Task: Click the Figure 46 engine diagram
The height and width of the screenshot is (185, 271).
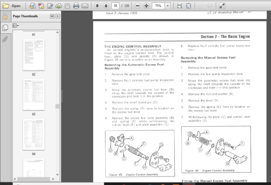Action: click(216, 149)
